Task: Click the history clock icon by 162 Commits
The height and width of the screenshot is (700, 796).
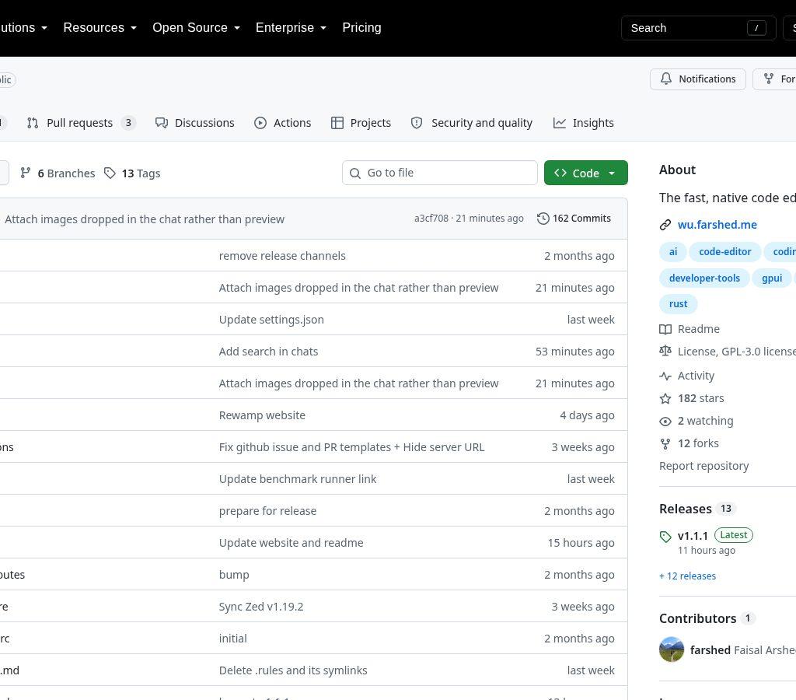Action: click(x=543, y=219)
